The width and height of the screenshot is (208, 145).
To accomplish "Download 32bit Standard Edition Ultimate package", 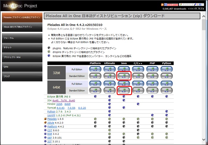I will click(110, 76).
